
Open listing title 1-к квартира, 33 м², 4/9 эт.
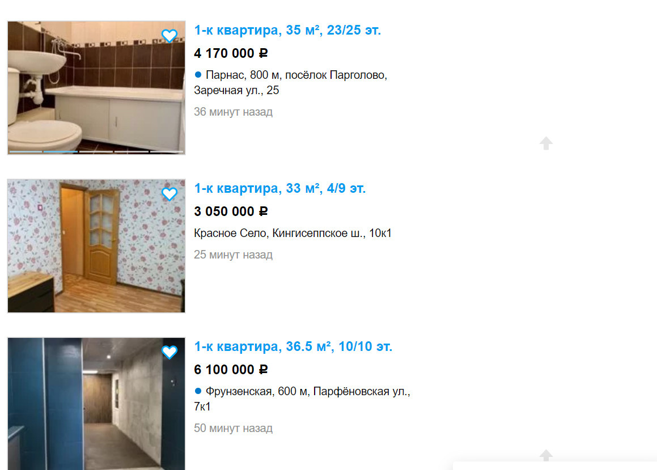point(279,188)
